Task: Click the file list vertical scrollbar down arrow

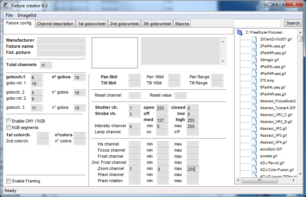Action: click(300, 173)
